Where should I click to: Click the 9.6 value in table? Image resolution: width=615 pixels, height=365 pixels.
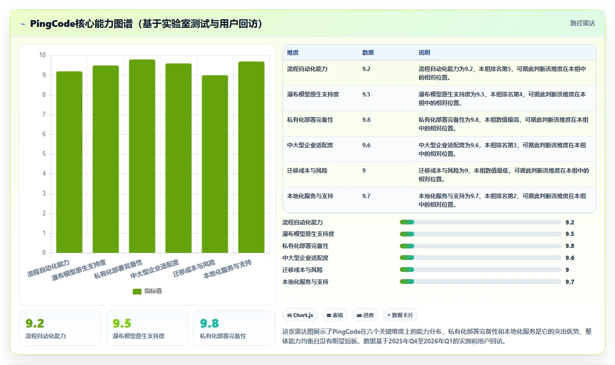(x=366, y=145)
